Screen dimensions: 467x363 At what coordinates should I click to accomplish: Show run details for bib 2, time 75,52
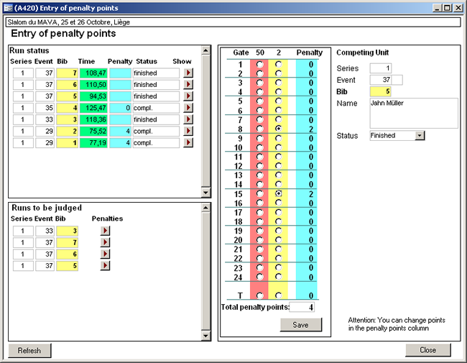pos(188,131)
